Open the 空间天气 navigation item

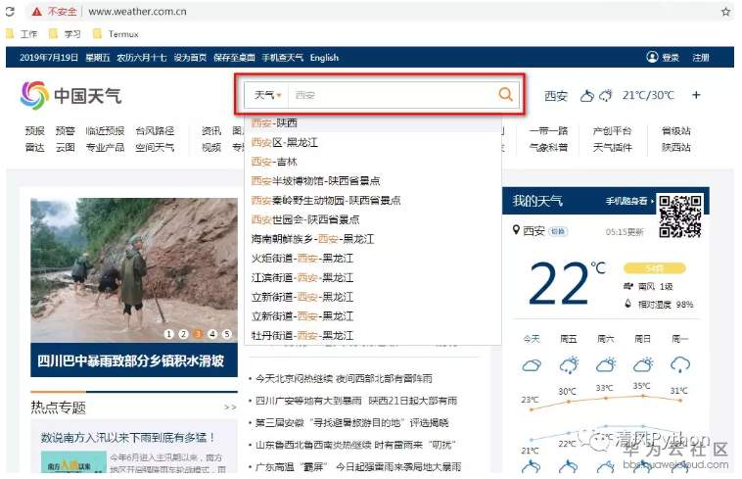(x=155, y=147)
